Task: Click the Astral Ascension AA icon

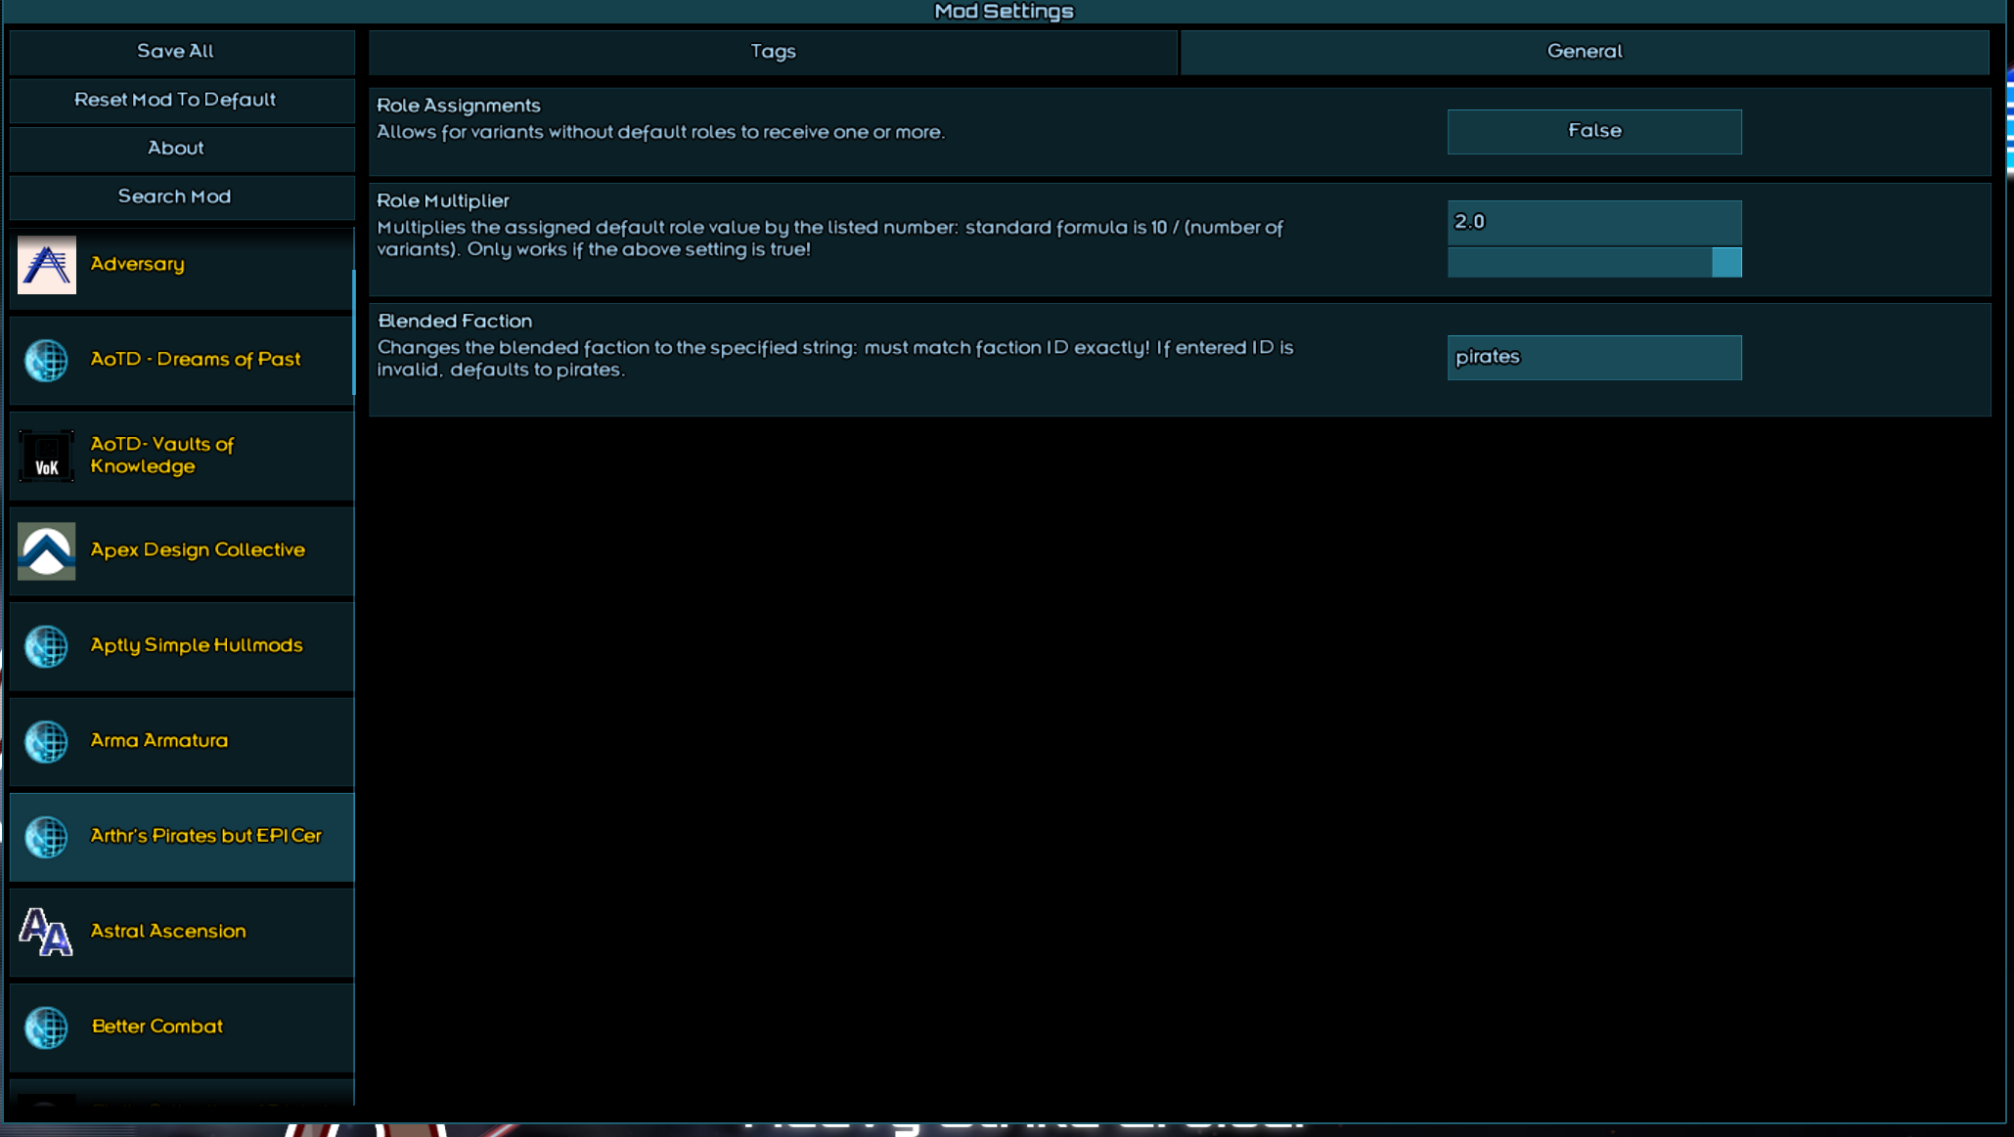Action: pos(46,932)
